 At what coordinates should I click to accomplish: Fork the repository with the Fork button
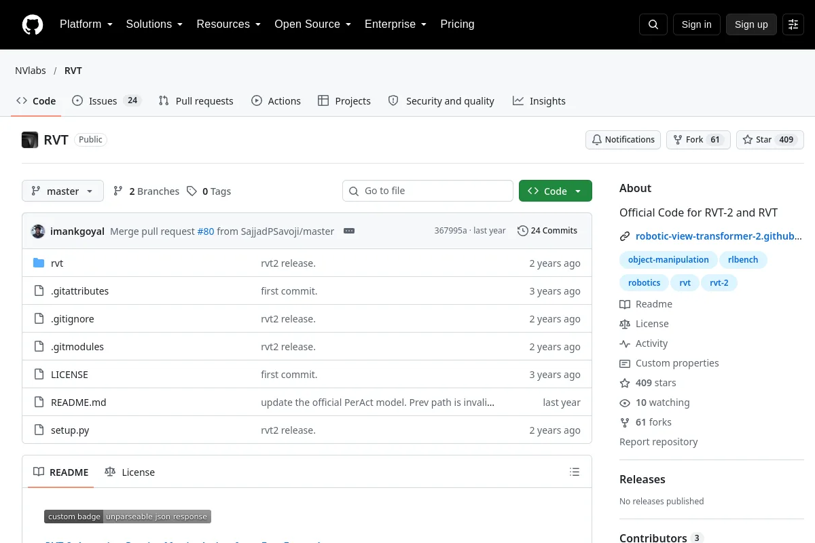[x=698, y=140]
